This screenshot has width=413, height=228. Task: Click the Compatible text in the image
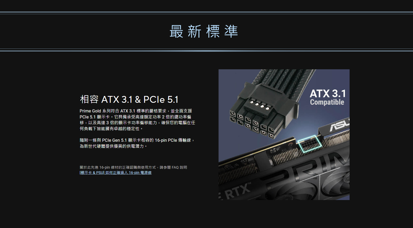(x=327, y=102)
